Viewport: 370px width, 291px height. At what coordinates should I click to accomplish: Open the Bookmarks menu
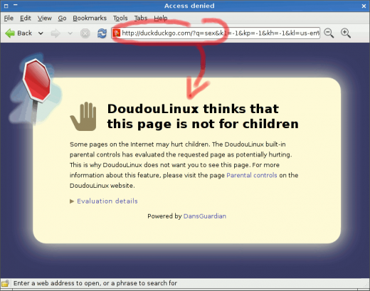(90, 18)
